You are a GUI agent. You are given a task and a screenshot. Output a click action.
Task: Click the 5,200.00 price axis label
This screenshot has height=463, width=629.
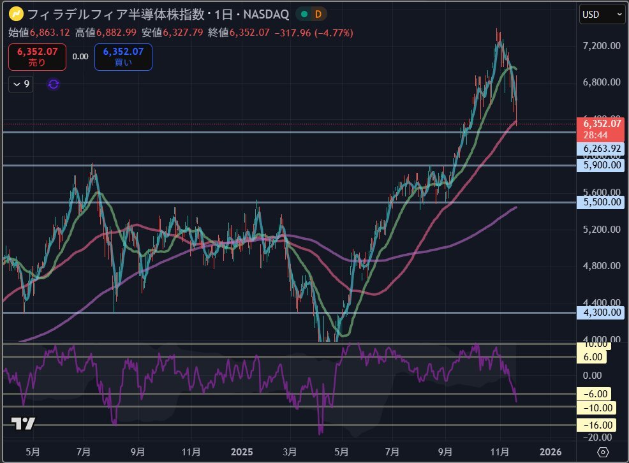pyautogui.click(x=602, y=230)
